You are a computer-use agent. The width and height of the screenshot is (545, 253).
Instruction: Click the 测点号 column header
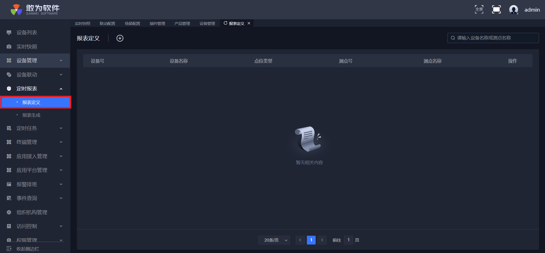345,61
